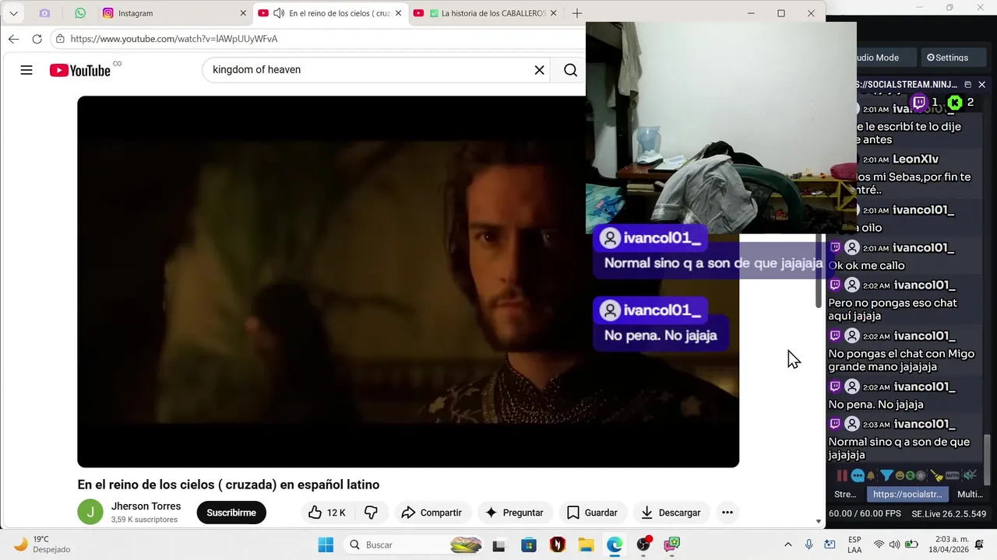Open the Windows Start menu
Viewport: 997px width, 560px height.
(326, 544)
